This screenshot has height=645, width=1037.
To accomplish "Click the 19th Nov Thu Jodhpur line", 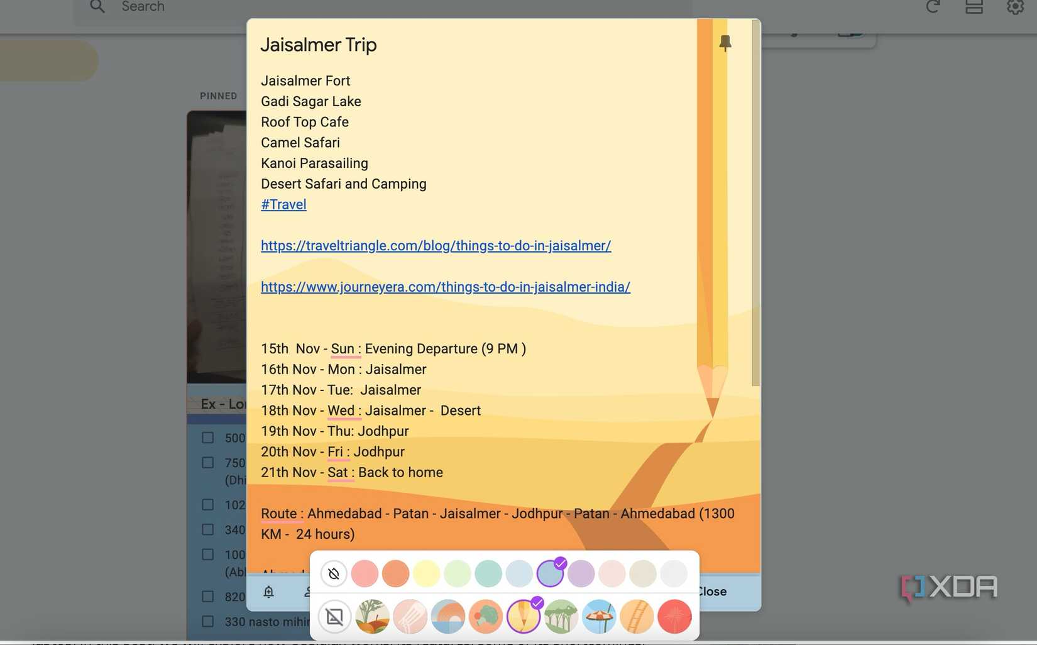I will coord(335,431).
